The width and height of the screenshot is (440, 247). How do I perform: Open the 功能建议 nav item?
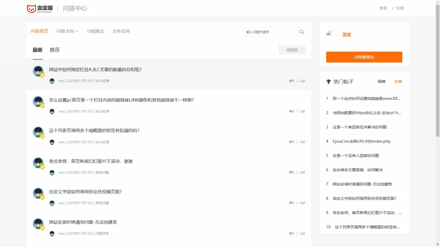coord(95,31)
